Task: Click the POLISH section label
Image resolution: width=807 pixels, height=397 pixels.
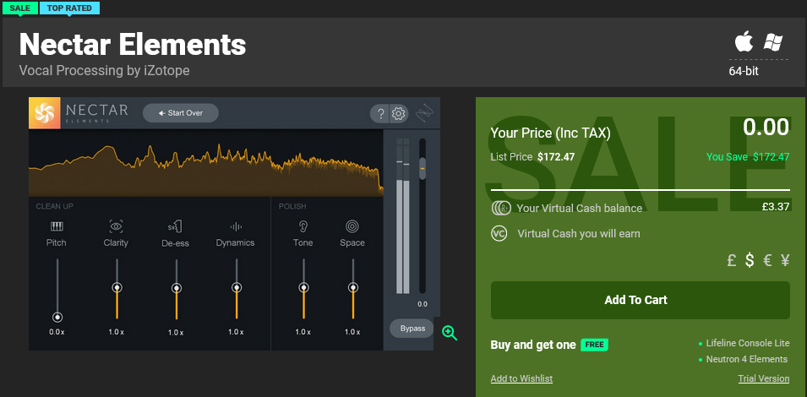Action: click(292, 206)
